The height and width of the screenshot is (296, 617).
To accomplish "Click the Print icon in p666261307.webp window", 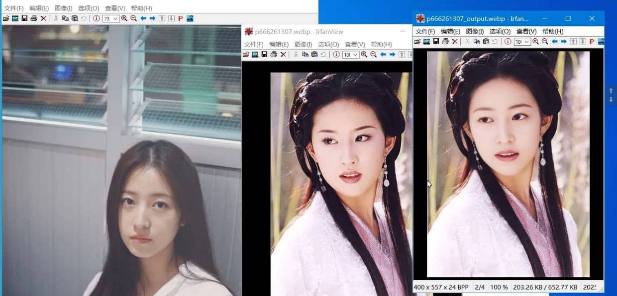I will (274, 55).
